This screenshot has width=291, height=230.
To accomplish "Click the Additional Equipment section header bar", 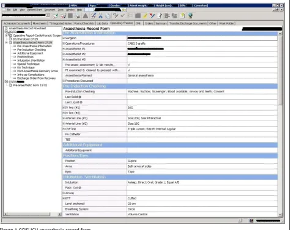I will pyautogui.click(x=170, y=145).
